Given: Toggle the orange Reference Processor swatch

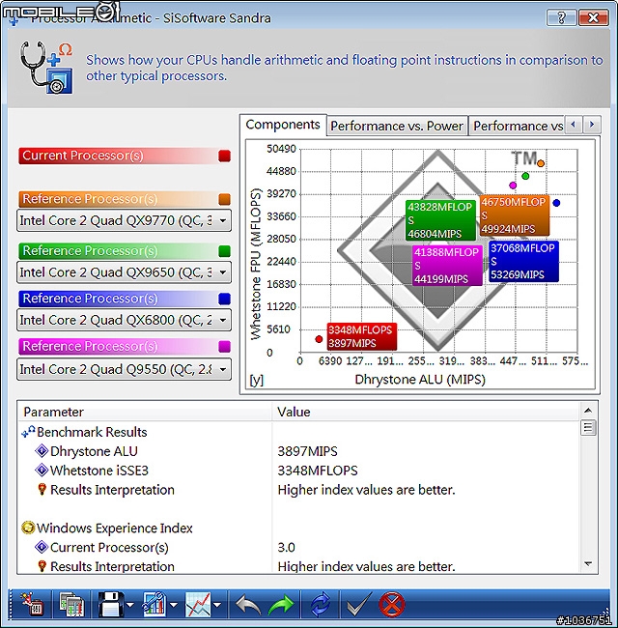Looking at the screenshot, I should click(x=225, y=199).
